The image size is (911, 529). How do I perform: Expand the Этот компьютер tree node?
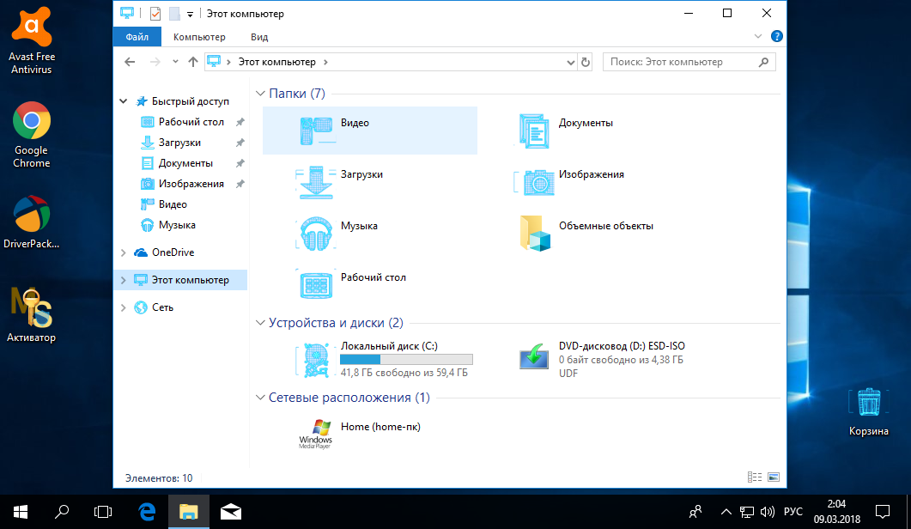coord(123,280)
